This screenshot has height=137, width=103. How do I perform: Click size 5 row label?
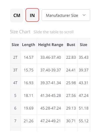pyautogui.click(x=15, y=95)
